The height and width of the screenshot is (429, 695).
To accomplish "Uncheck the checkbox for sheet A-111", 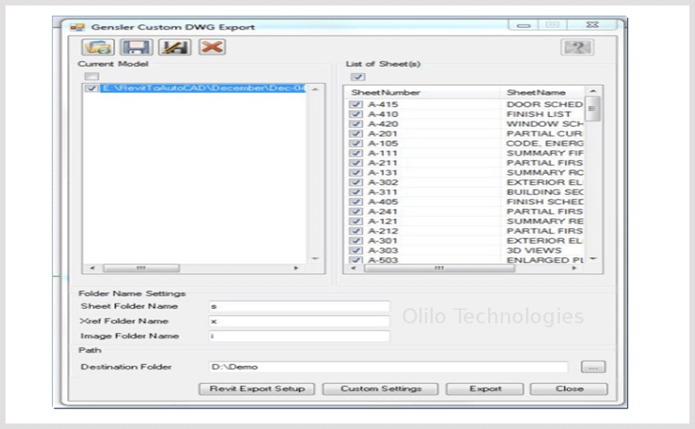I will click(355, 153).
